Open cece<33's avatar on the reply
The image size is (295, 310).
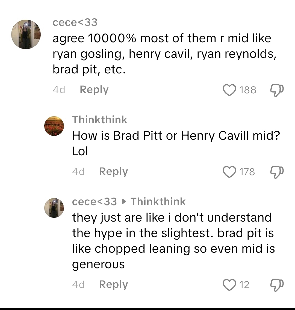[x=54, y=208]
